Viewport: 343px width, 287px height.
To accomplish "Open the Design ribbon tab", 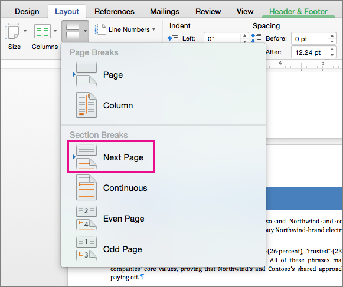I will pyautogui.click(x=27, y=11).
